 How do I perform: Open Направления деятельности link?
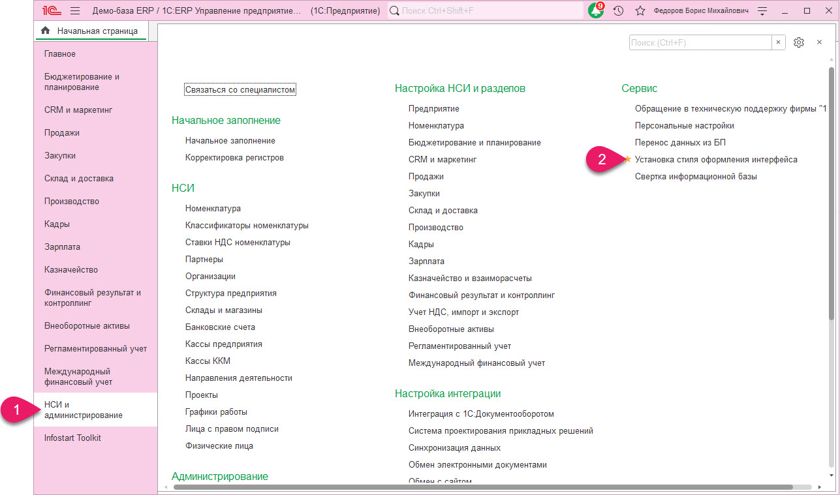point(238,378)
